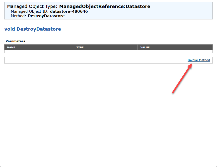Select the blue DestroyDatastore heading text

[39, 29]
